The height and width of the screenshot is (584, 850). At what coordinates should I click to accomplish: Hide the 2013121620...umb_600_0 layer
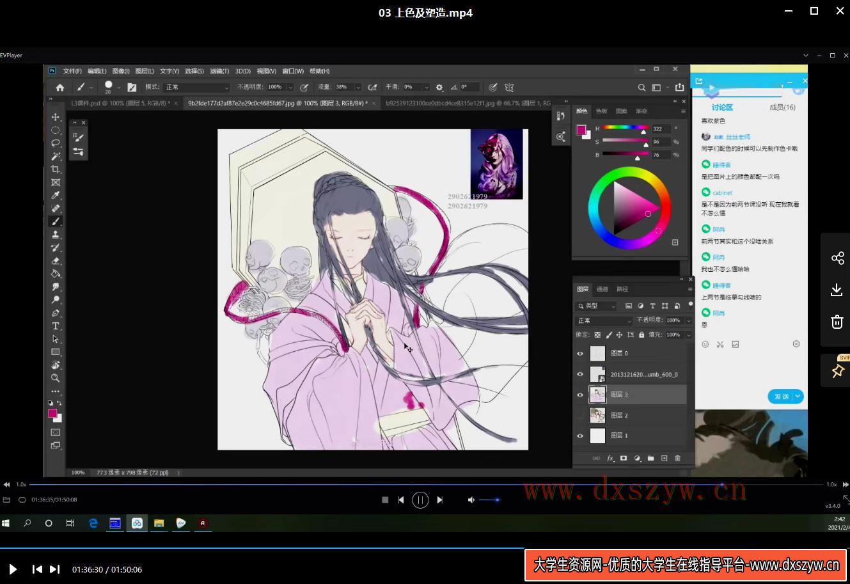[580, 374]
